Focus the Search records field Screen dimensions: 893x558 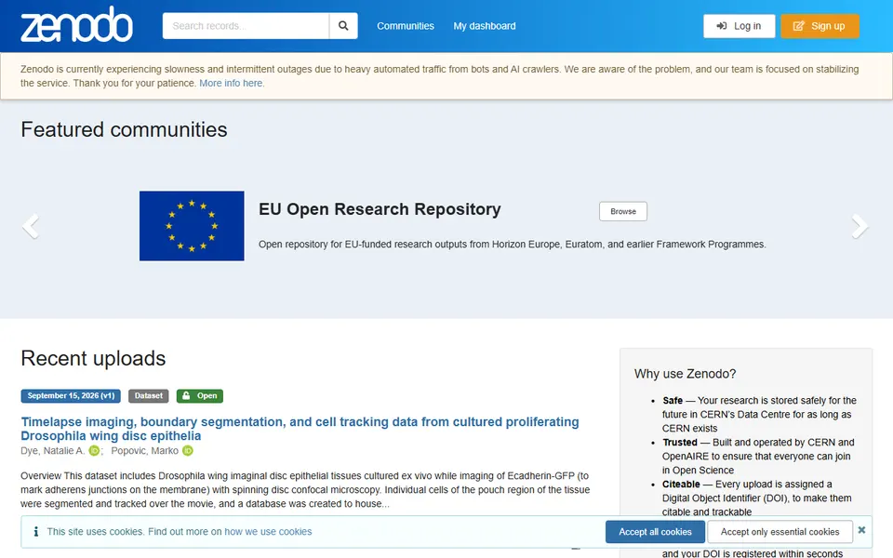(246, 26)
